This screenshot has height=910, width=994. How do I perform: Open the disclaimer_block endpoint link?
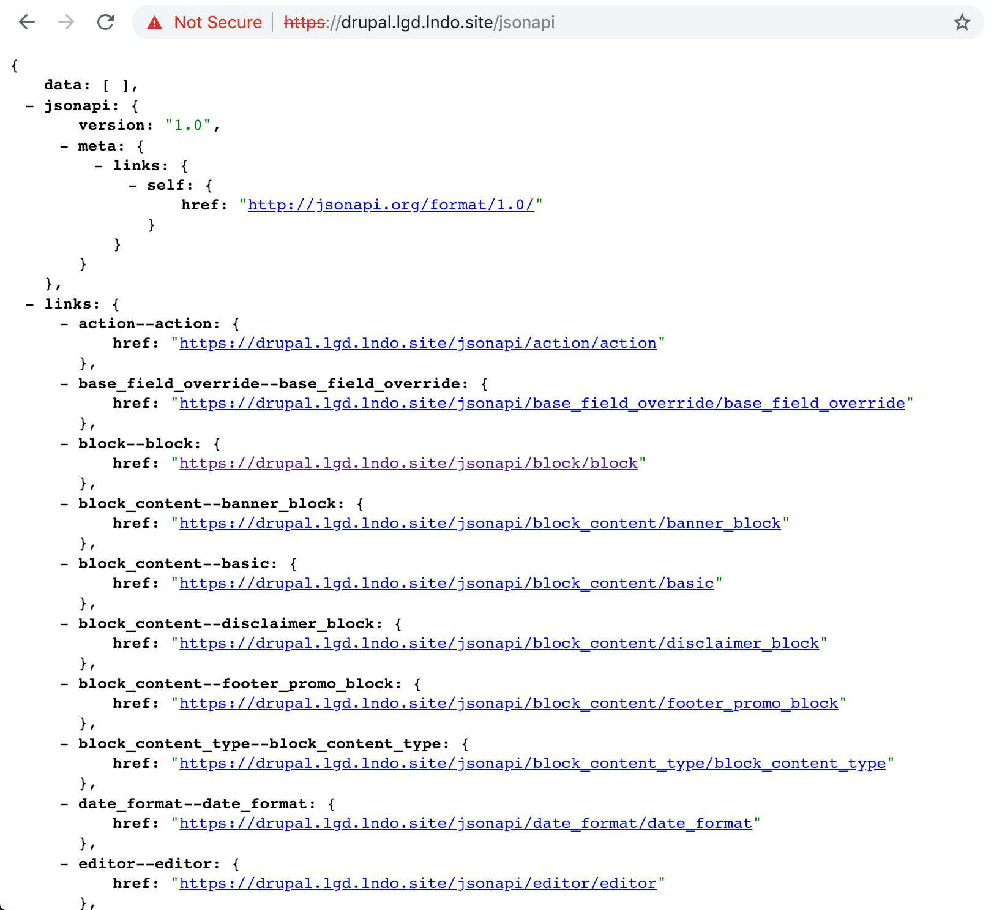498,643
